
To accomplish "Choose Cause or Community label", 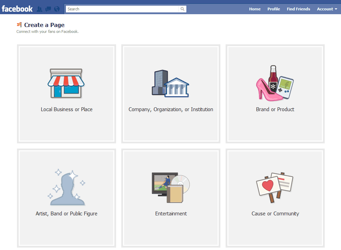I will coord(275,214).
